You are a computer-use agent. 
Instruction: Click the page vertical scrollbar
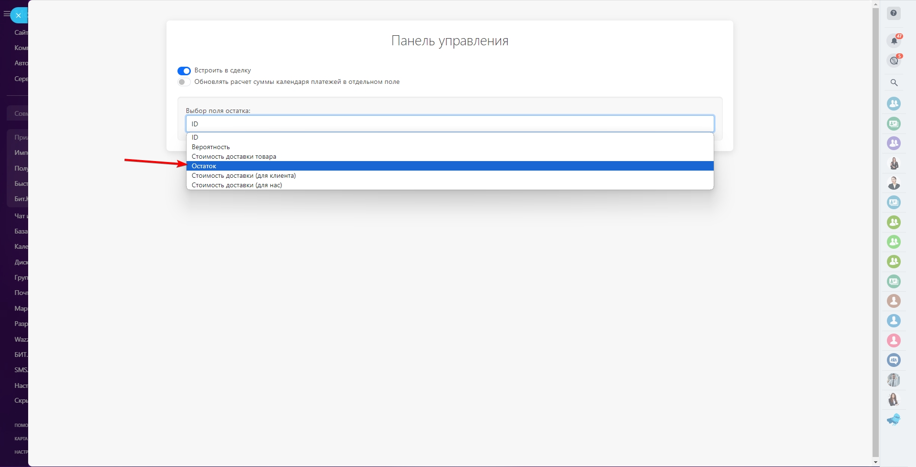pos(875,232)
